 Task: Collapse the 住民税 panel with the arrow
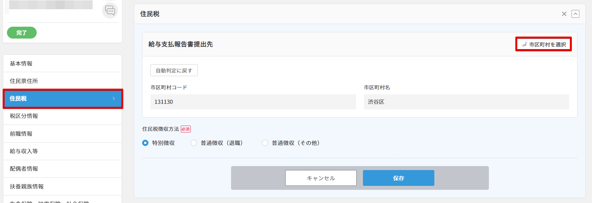(575, 14)
